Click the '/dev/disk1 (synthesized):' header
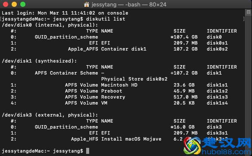Image resolution: width=252 pixels, height=156 pixels. click(x=39, y=61)
